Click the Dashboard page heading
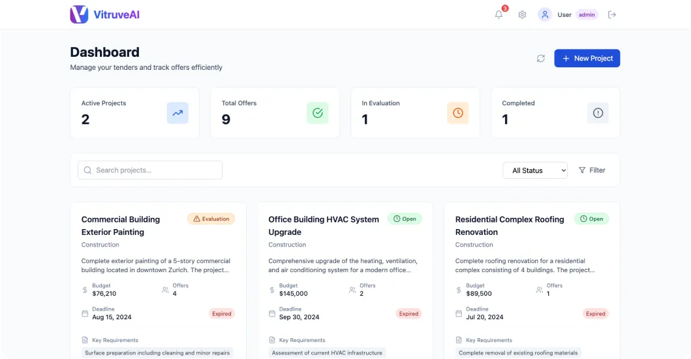 pos(105,52)
